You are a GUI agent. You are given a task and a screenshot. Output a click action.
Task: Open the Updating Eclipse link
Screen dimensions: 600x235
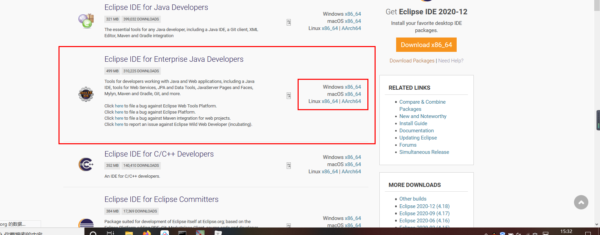pyautogui.click(x=418, y=138)
